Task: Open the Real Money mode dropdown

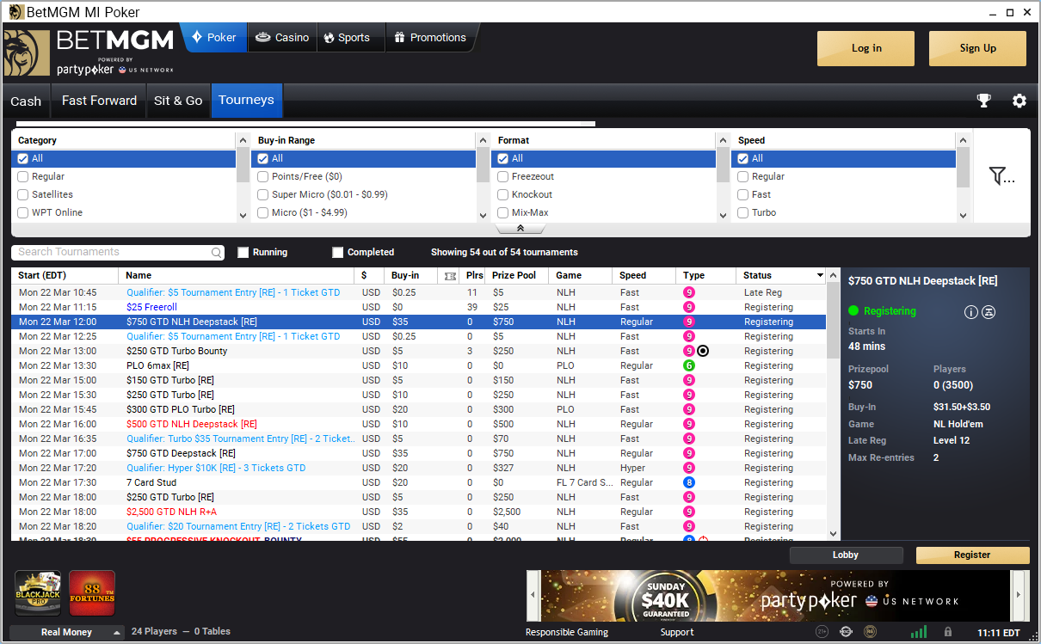Action: point(68,632)
